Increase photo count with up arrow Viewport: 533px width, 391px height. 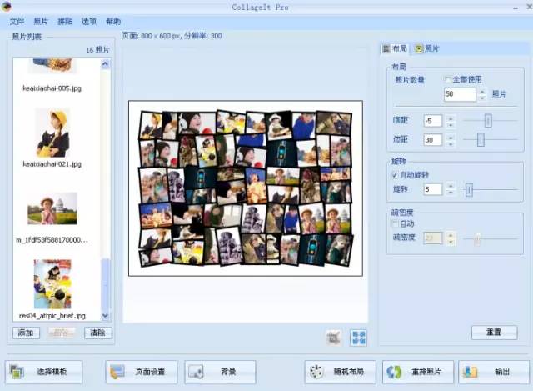[482, 91]
